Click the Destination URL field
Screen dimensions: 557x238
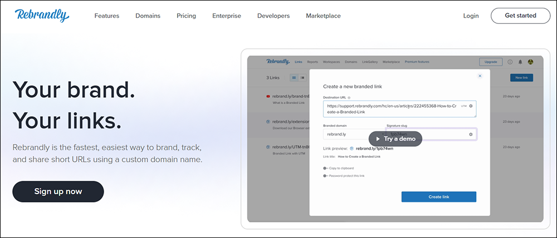tap(399, 109)
